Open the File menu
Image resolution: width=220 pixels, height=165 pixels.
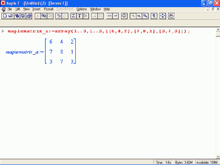10,9
